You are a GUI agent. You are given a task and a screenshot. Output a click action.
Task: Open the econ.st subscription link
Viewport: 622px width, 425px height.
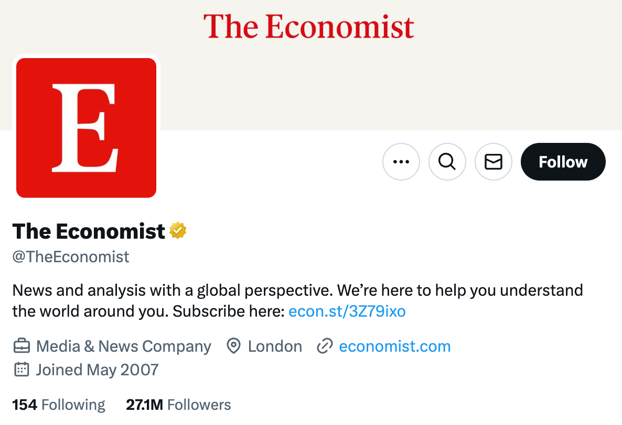coord(347,311)
